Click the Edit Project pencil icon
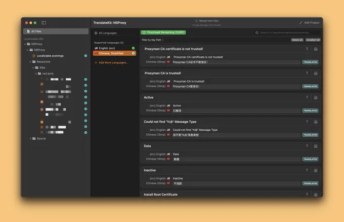The height and width of the screenshot is (222, 344). (301, 23)
